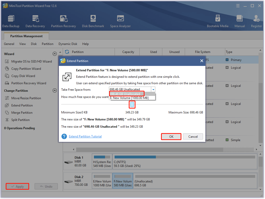Select the F:New Volume block on Disk 2
Viewport: 265px width, 199px height.
(123, 181)
